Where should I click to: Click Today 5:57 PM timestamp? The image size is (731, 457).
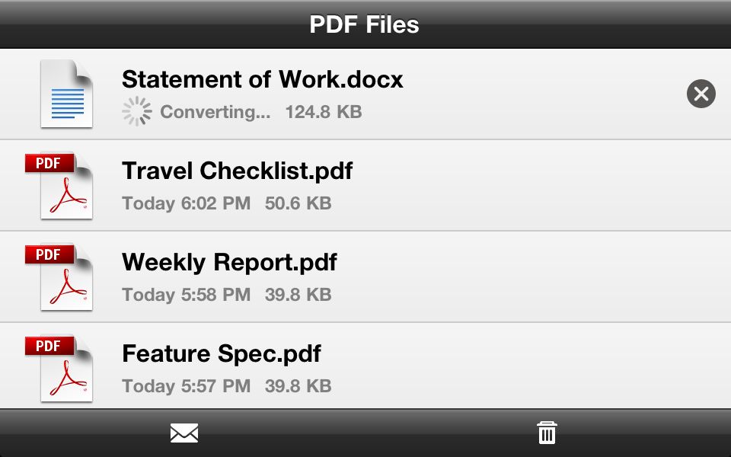pos(187,386)
